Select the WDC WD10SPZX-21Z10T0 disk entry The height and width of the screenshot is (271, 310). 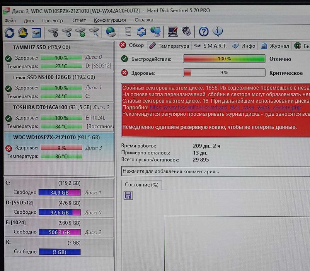pos(59,147)
